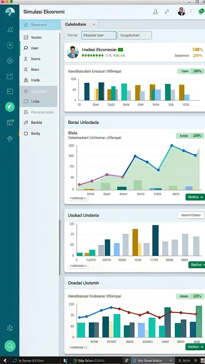Open the three-dot options menu in header
205x364 pixels.
click(191, 11)
